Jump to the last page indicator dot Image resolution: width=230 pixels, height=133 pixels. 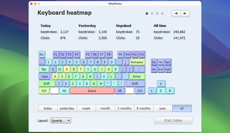pos(162,13)
